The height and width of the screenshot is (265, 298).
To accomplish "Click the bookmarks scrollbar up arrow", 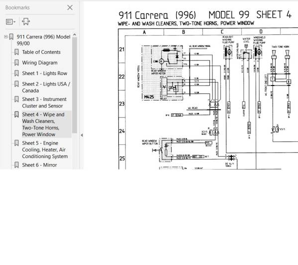I will coord(75,35).
